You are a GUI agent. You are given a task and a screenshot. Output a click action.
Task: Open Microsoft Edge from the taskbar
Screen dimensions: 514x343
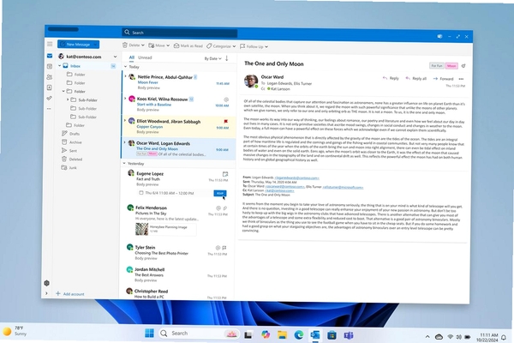point(299,334)
